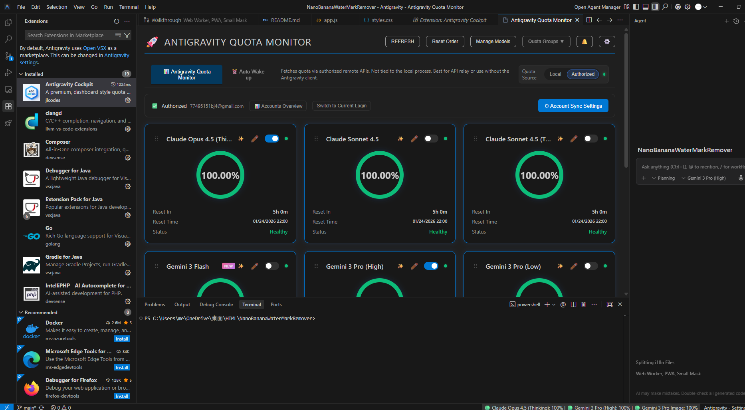Enable Claude Sonnet 4.5 model switch

(431, 139)
